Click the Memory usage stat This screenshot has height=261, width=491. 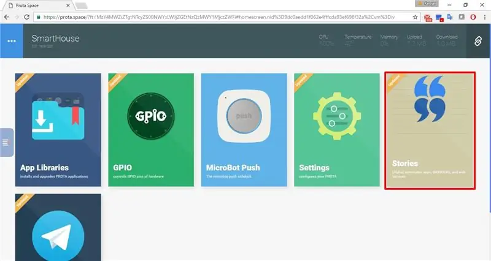click(389, 40)
